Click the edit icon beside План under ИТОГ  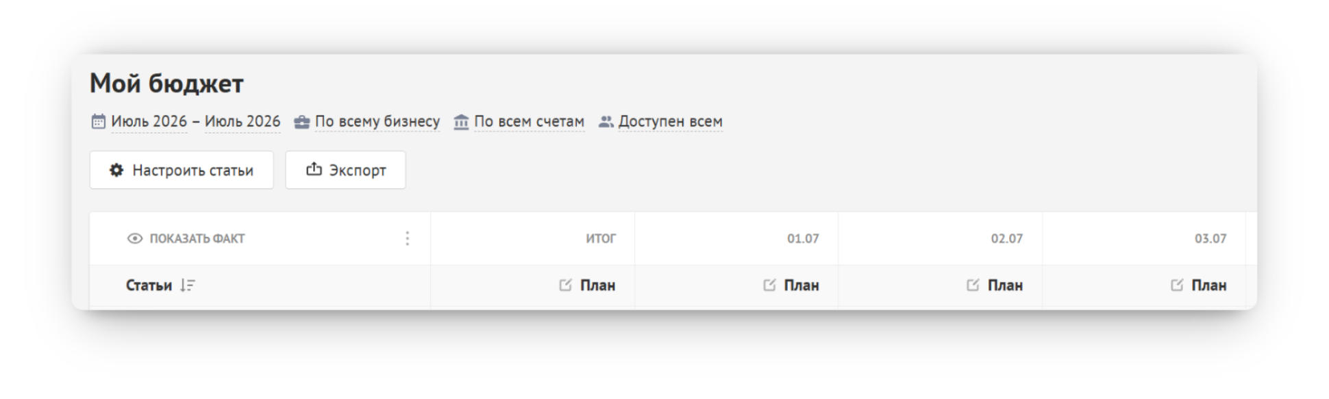(x=565, y=285)
